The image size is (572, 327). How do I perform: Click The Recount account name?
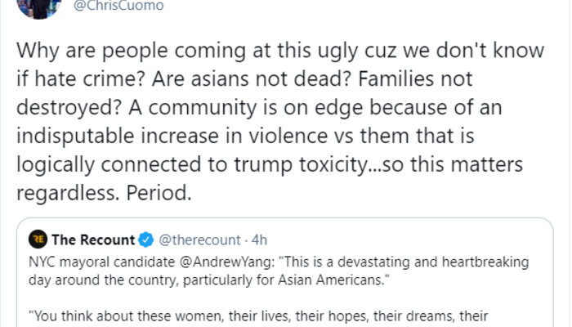pyautogui.click(x=93, y=240)
